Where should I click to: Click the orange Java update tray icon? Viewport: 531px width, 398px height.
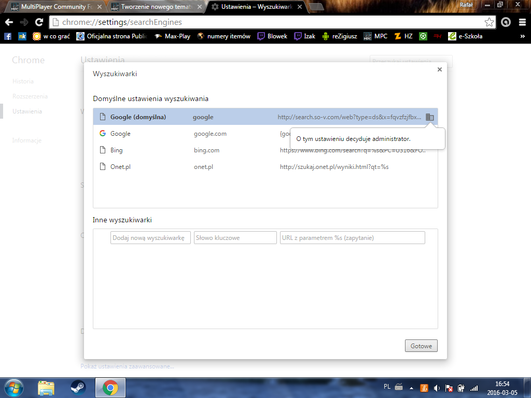tap(424, 388)
